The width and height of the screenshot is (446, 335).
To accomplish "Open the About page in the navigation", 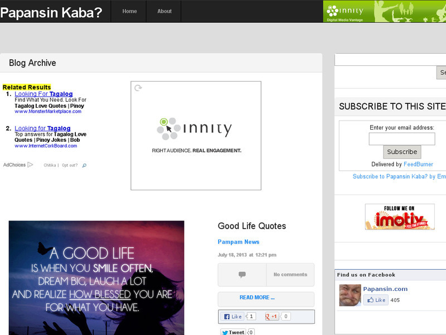I will (164, 11).
